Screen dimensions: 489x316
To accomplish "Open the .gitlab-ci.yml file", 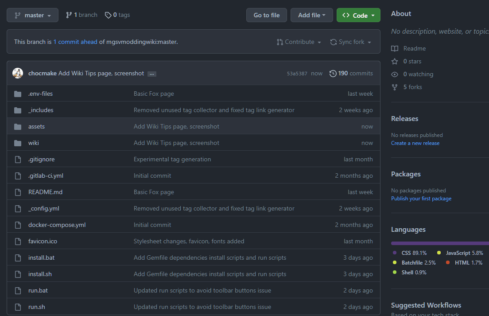I will click(x=46, y=176).
